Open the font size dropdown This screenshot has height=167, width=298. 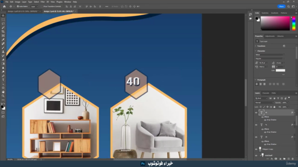tap(267, 63)
